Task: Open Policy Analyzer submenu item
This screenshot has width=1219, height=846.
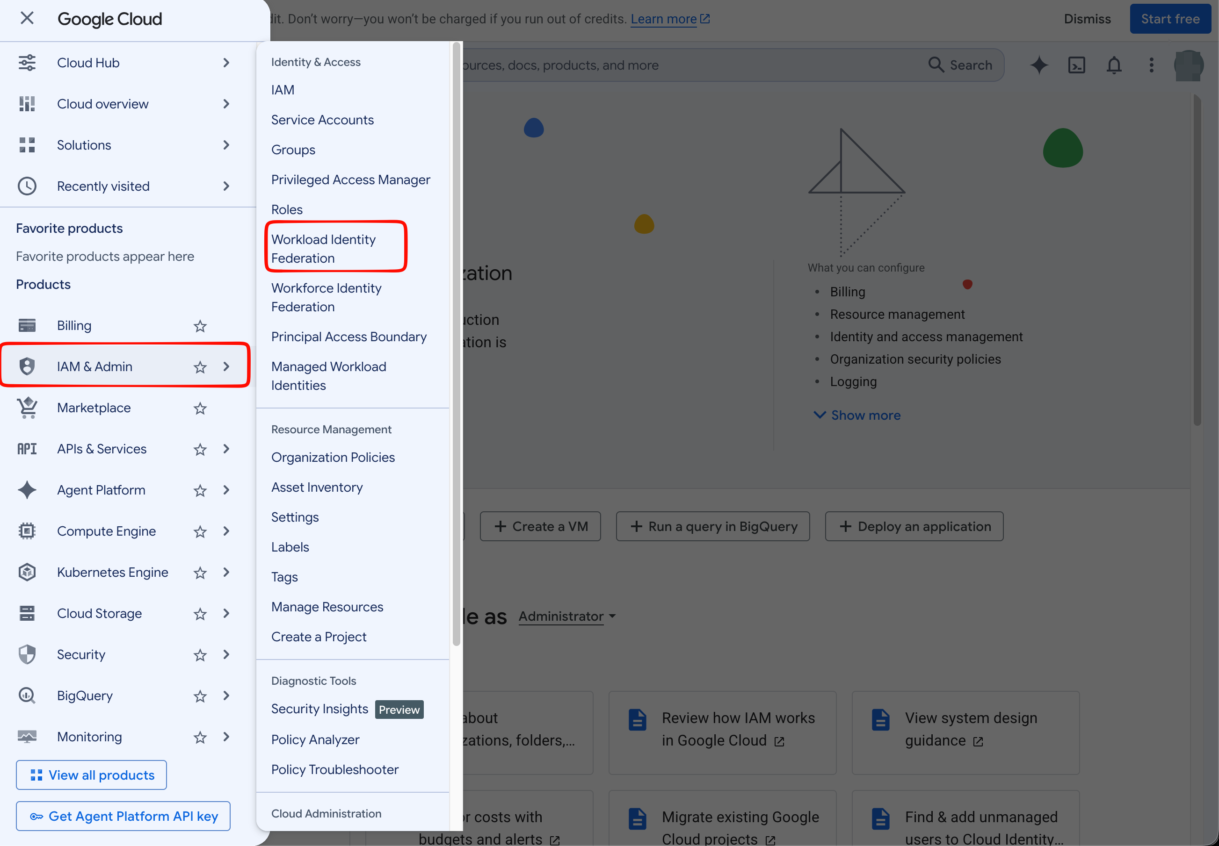Action: [x=315, y=739]
